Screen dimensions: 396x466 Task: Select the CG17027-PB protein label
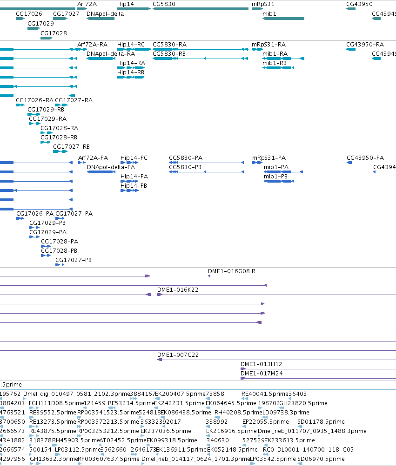pos(74,260)
